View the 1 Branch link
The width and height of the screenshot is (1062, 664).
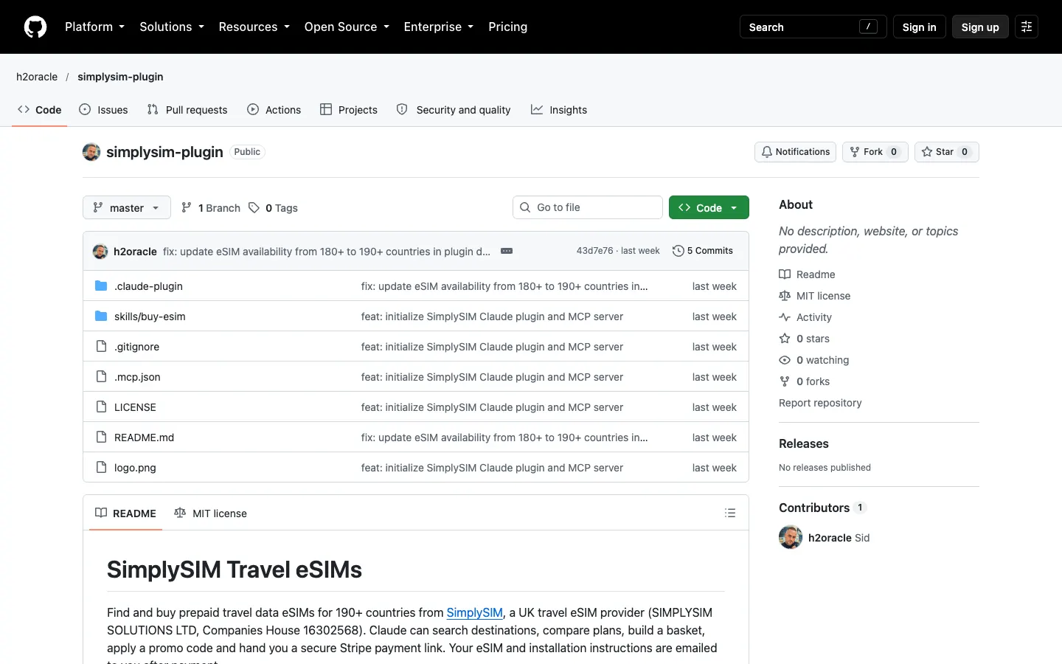211,208
